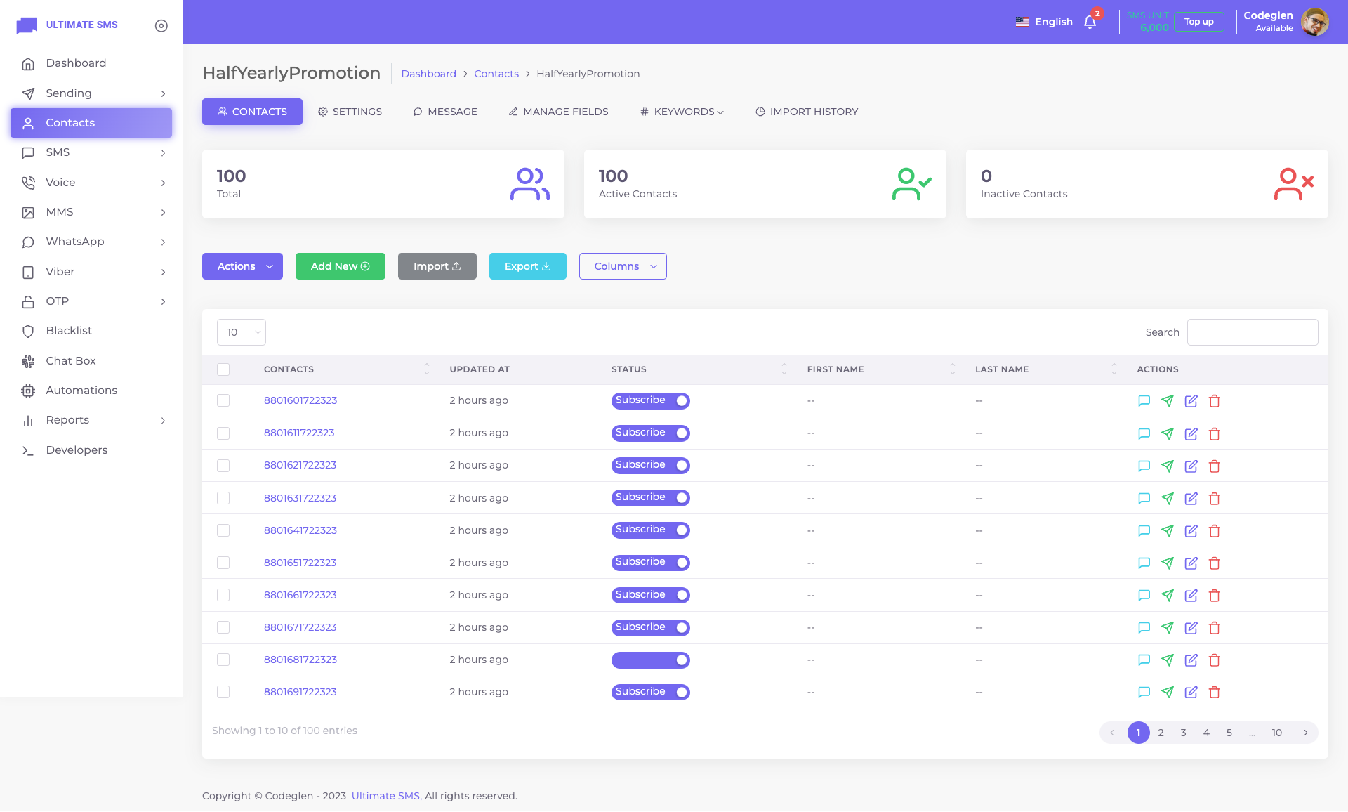Select checkbox for contact 8801651722323

pyautogui.click(x=223, y=563)
